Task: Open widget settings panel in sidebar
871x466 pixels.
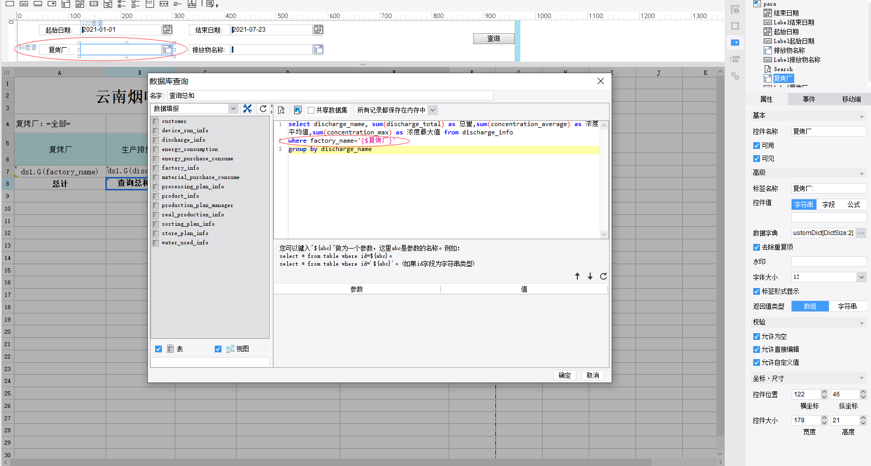Action: coord(735,43)
